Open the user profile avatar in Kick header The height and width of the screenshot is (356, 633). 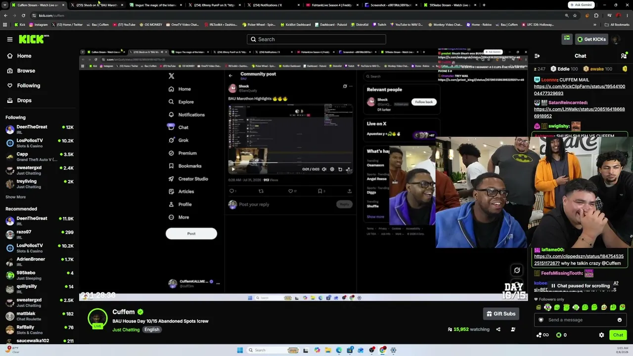point(616,39)
